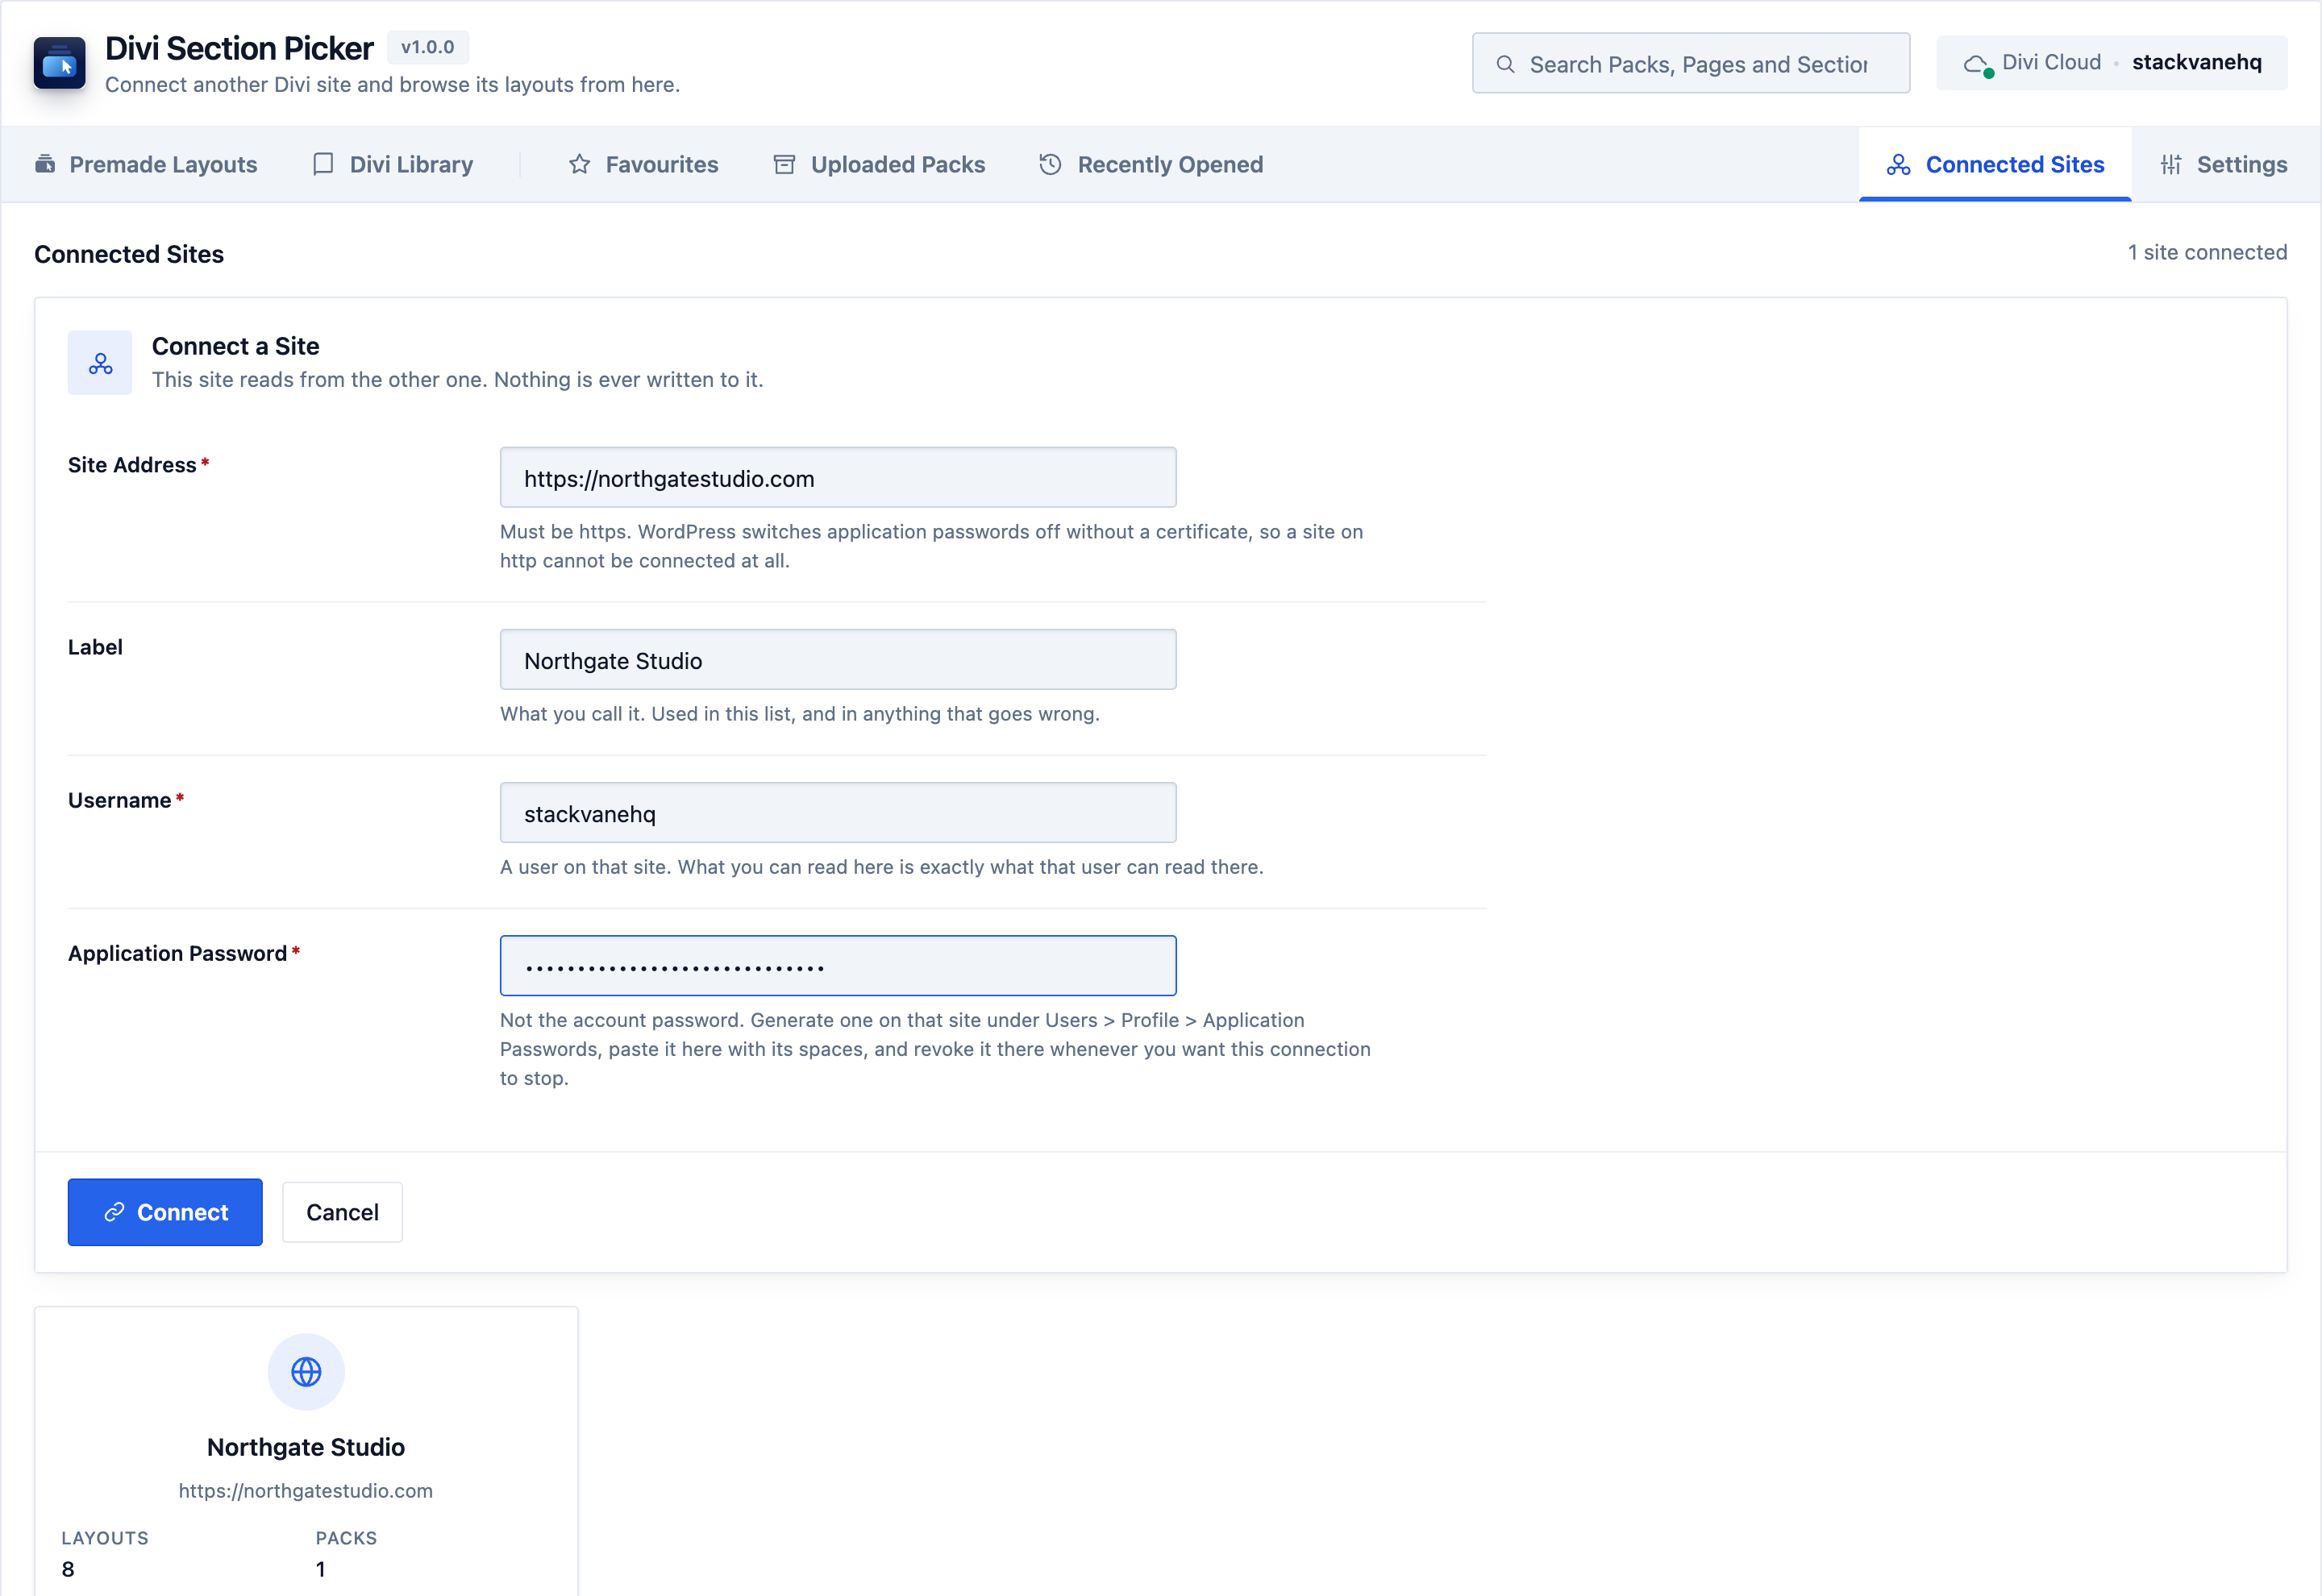Click the Application Password field label

pos(178,953)
